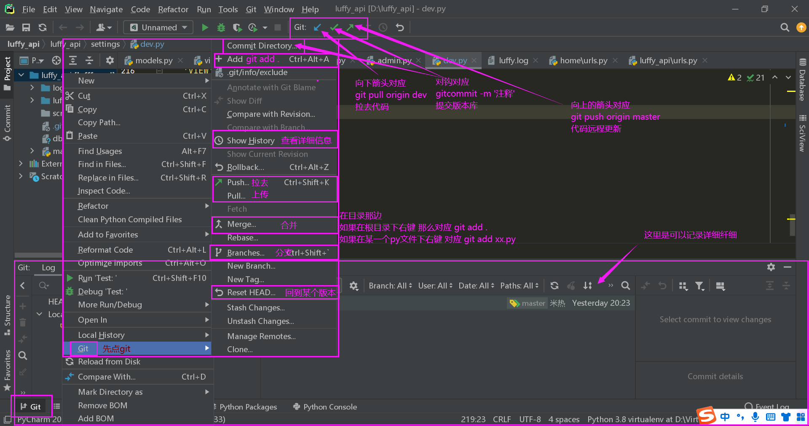Toggle the Project tool window sidebar button
The height and width of the screenshot is (426, 809).
(7, 73)
